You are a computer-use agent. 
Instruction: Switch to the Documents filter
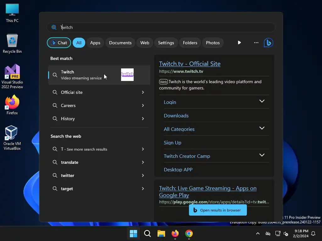[x=120, y=43]
